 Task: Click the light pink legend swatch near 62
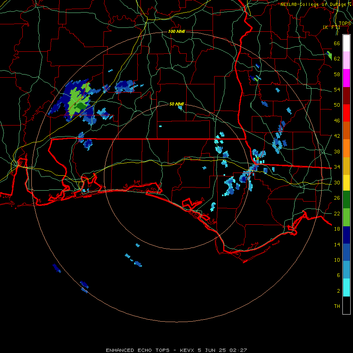pos(346,60)
